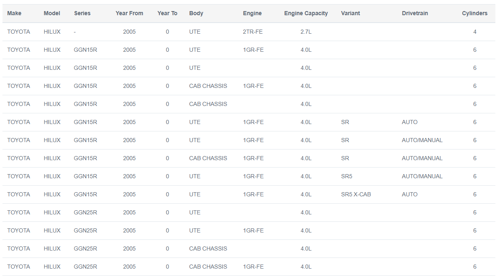The width and height of the screenshot is (497, 276).
Task: Click the Year To column header
Action: [168, 13]
